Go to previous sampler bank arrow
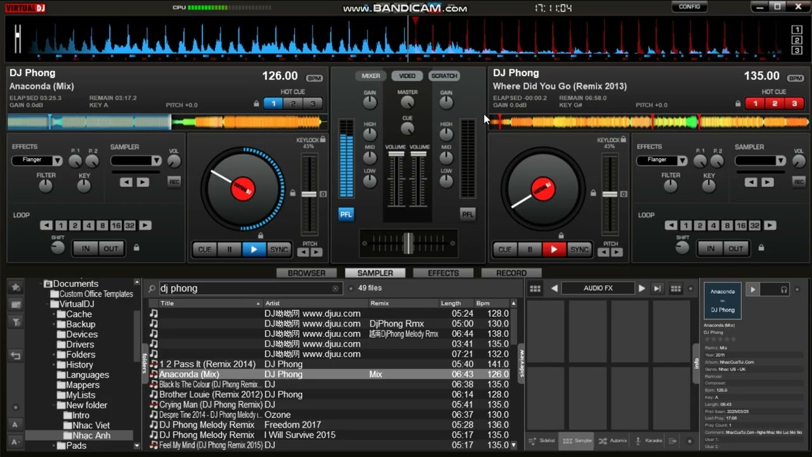 (554, 288)
